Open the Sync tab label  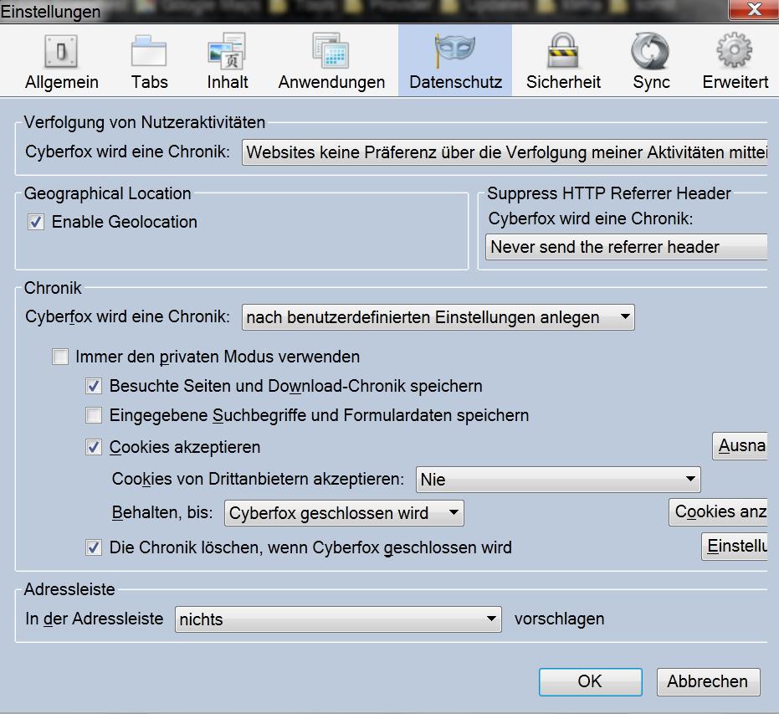pos(651,82)
